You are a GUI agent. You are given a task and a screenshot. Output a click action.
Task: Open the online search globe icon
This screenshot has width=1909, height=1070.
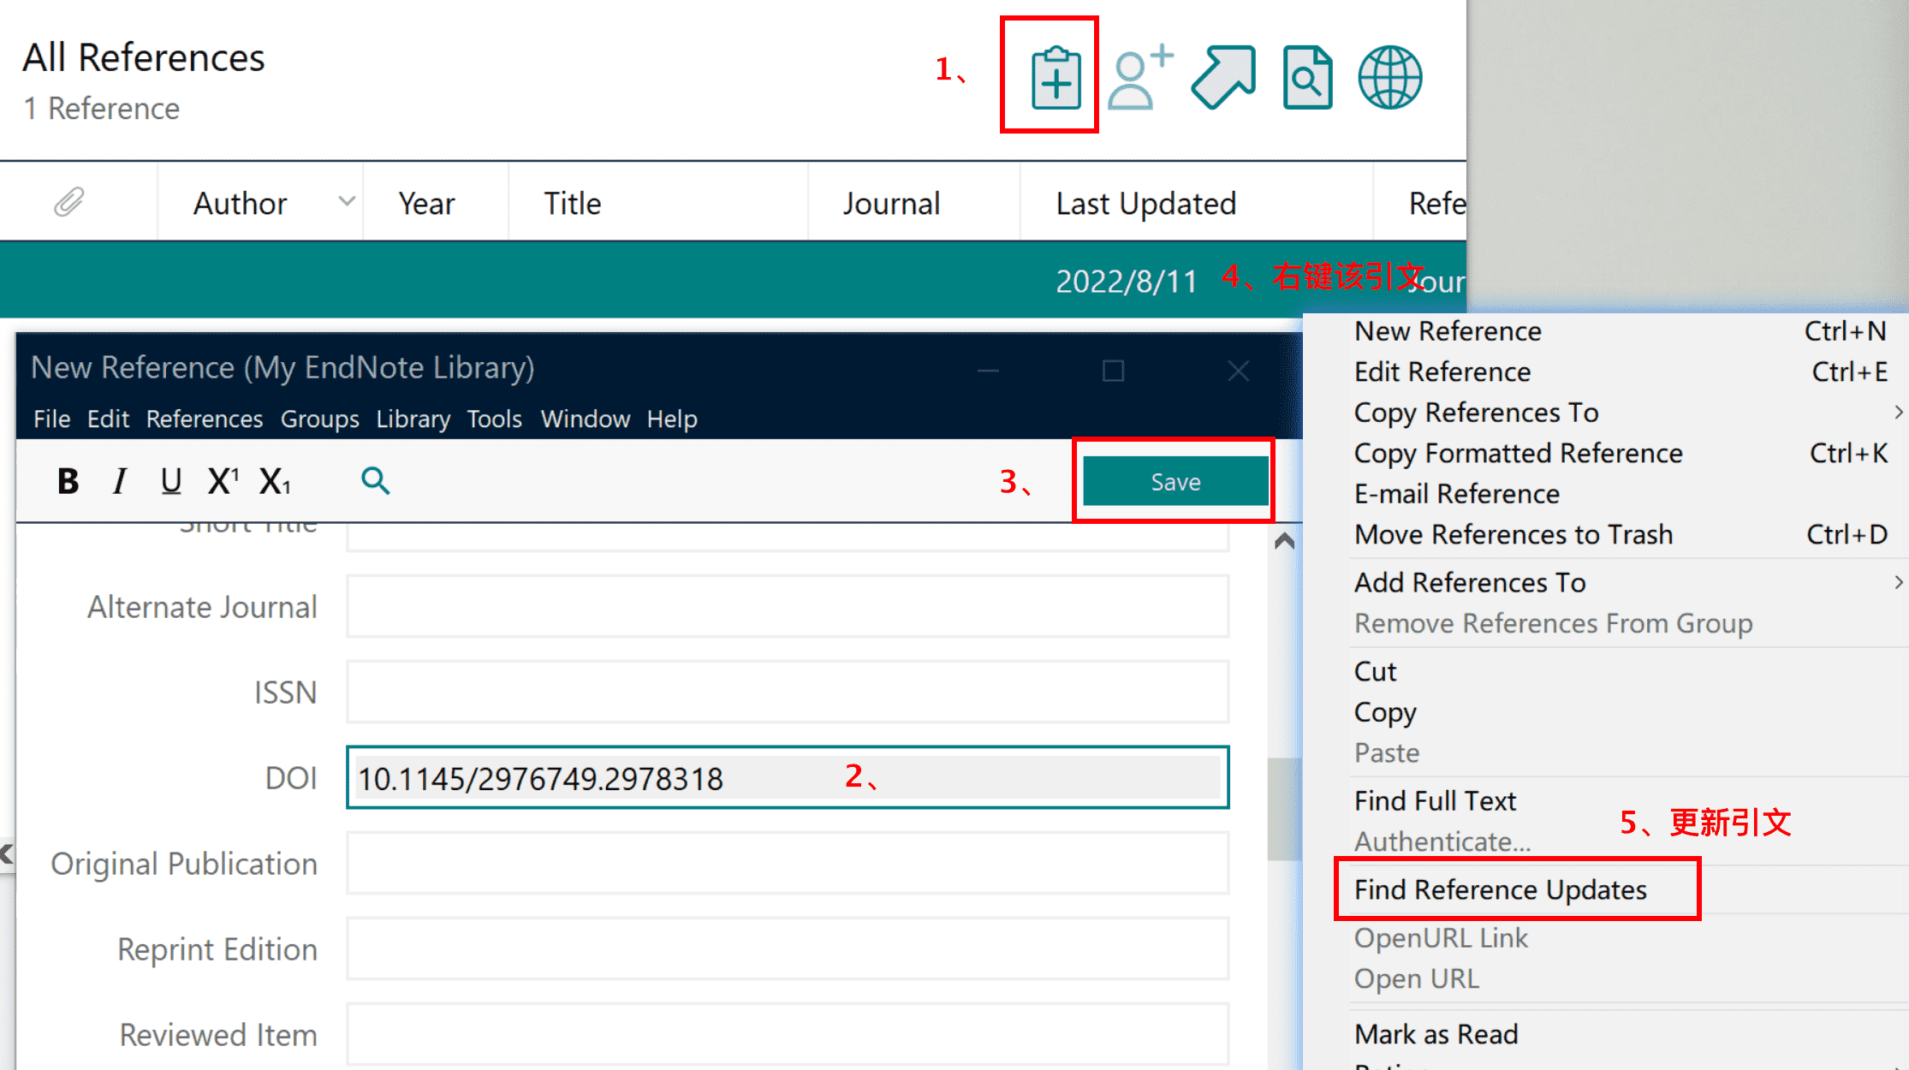(x=1390, y=78)
